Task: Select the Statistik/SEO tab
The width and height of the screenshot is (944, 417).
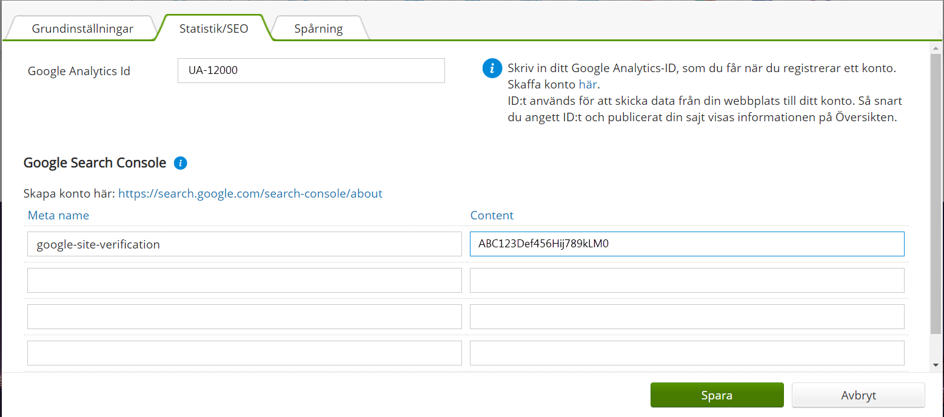Action: click(x=213, y=28)
